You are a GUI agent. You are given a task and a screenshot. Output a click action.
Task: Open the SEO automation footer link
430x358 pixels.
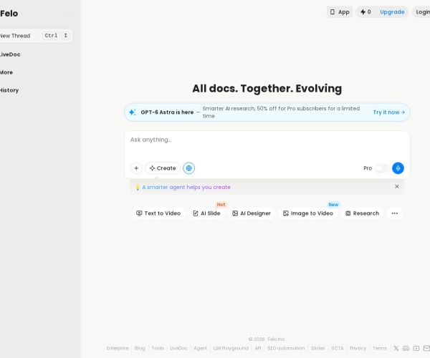[286, 348]
